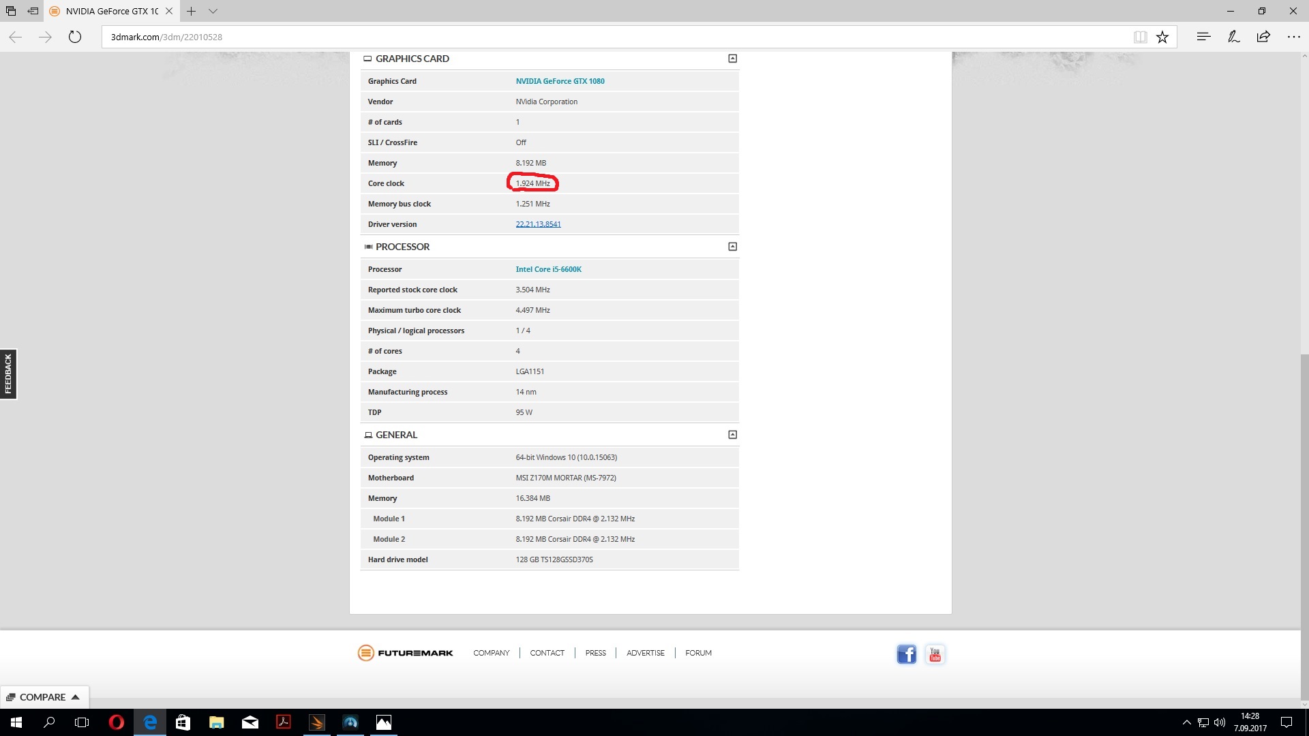Refresh the 3dmark page
The image size is (1309, 736).
(75, 37)
